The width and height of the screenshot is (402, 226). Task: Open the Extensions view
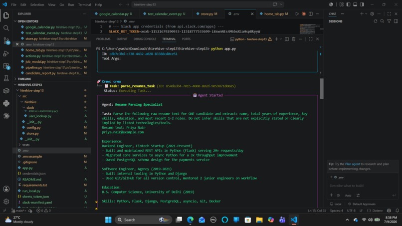(x=6, y=66)
